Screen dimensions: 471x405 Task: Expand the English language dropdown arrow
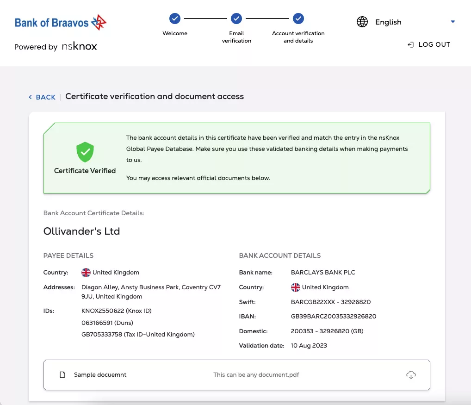tap(453, 22)
